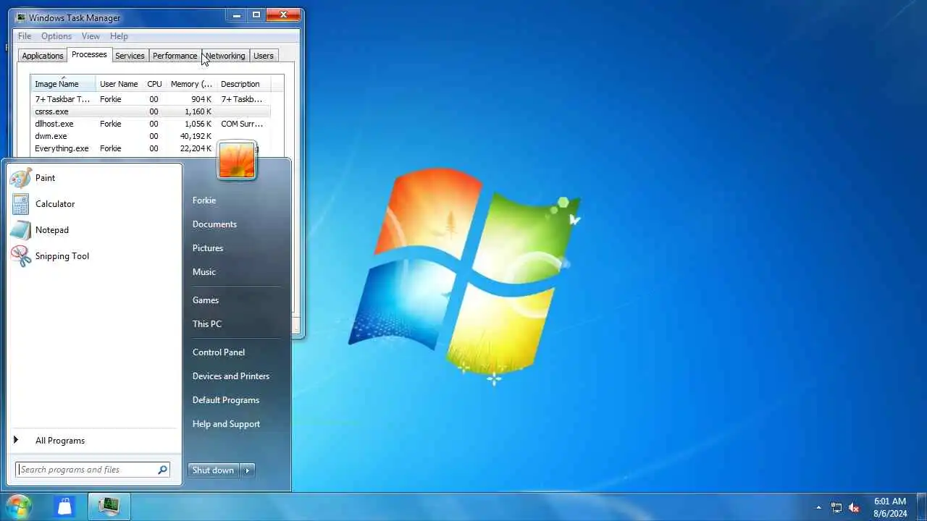
Task: Click the Shut down button
Action: (214, 470)
